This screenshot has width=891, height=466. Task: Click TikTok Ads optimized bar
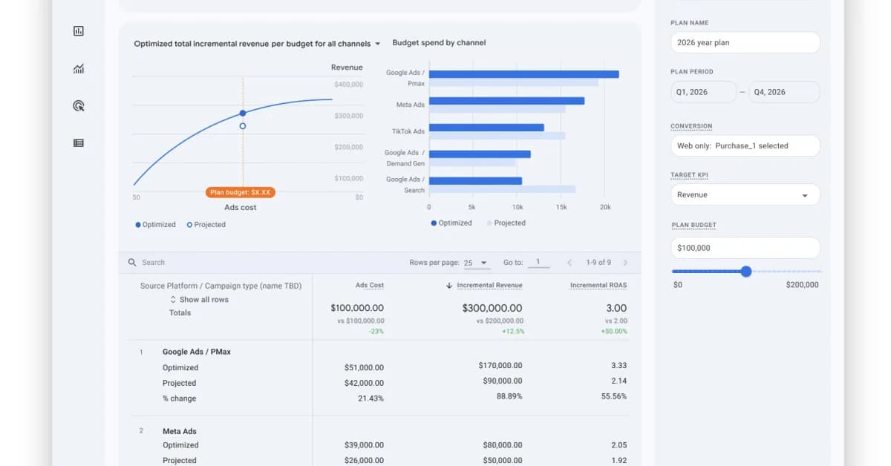[486, 128]
